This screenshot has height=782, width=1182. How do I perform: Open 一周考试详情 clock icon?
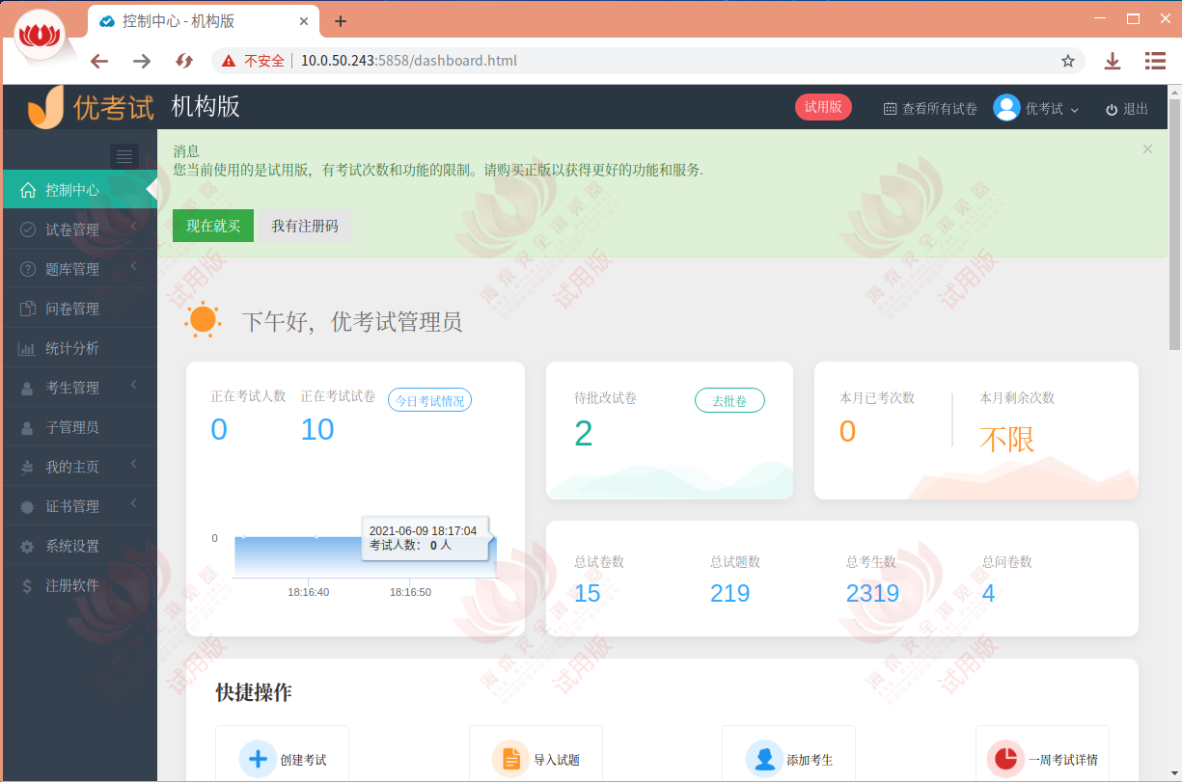pyautogui.click(x=1005, y=758)
